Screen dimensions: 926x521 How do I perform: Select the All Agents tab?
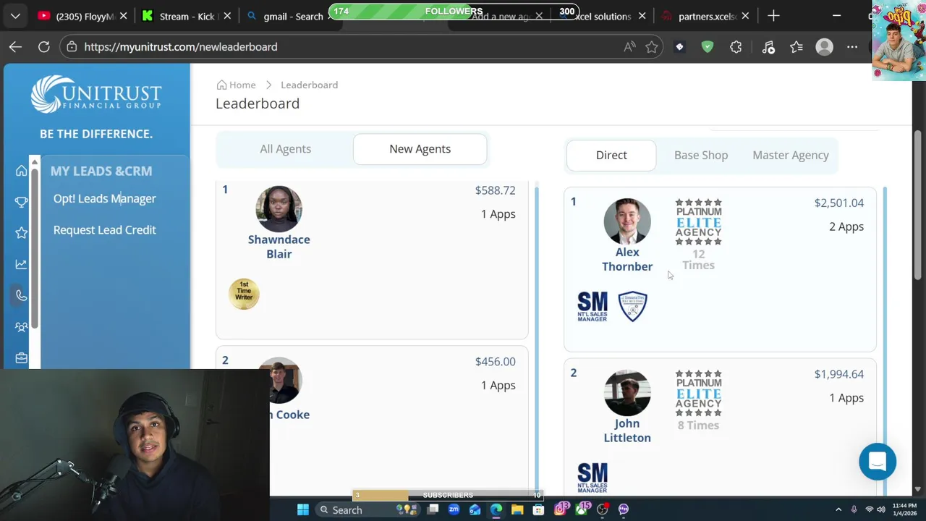click(286, 149)
